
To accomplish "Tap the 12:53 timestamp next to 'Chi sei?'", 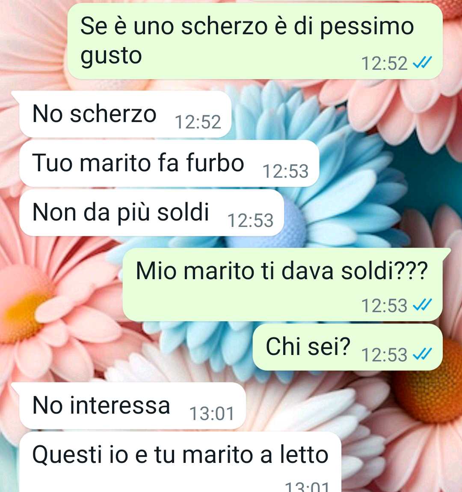I will pos(384,355).
